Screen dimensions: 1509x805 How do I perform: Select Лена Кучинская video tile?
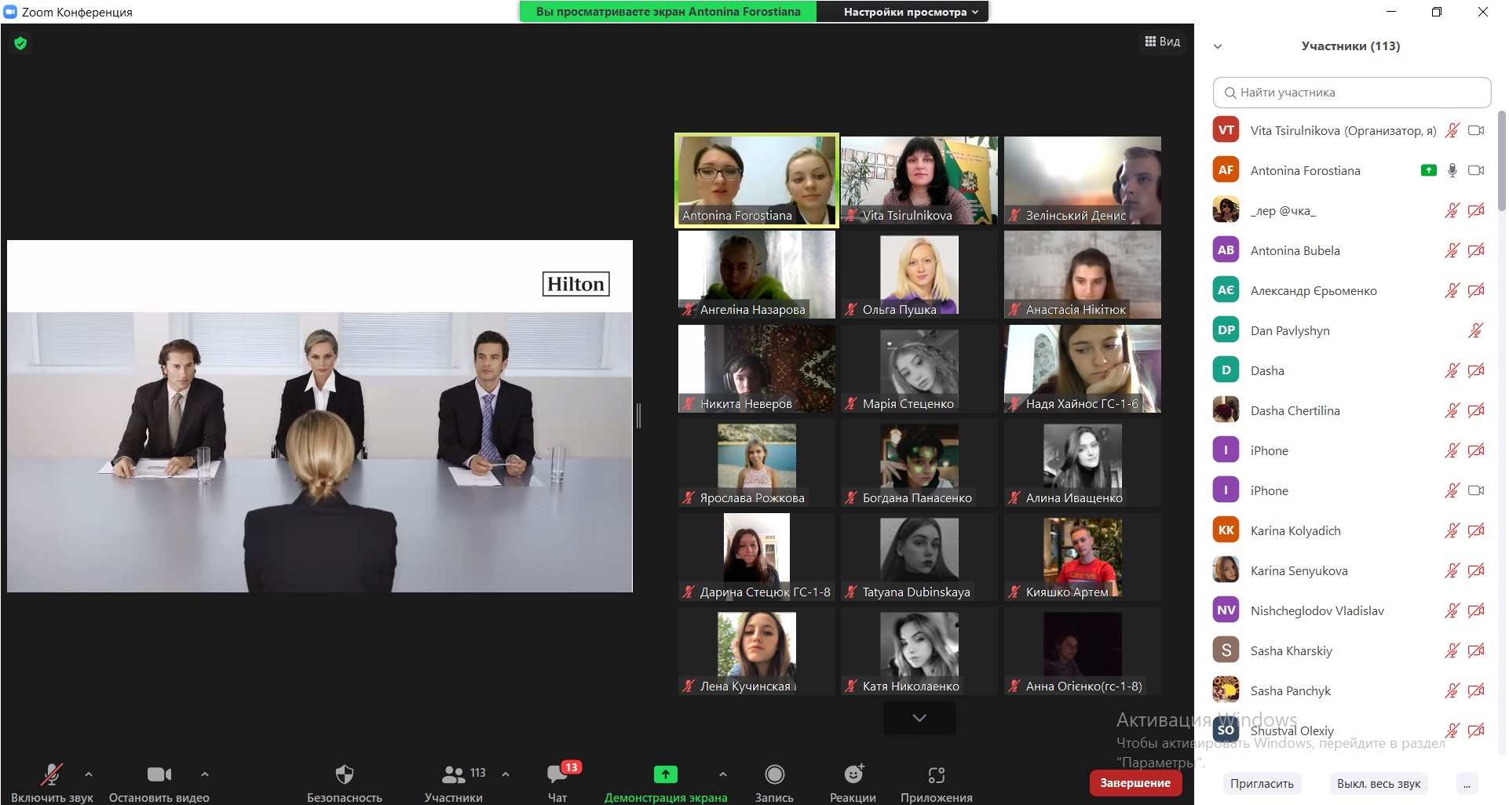[757, 651]
